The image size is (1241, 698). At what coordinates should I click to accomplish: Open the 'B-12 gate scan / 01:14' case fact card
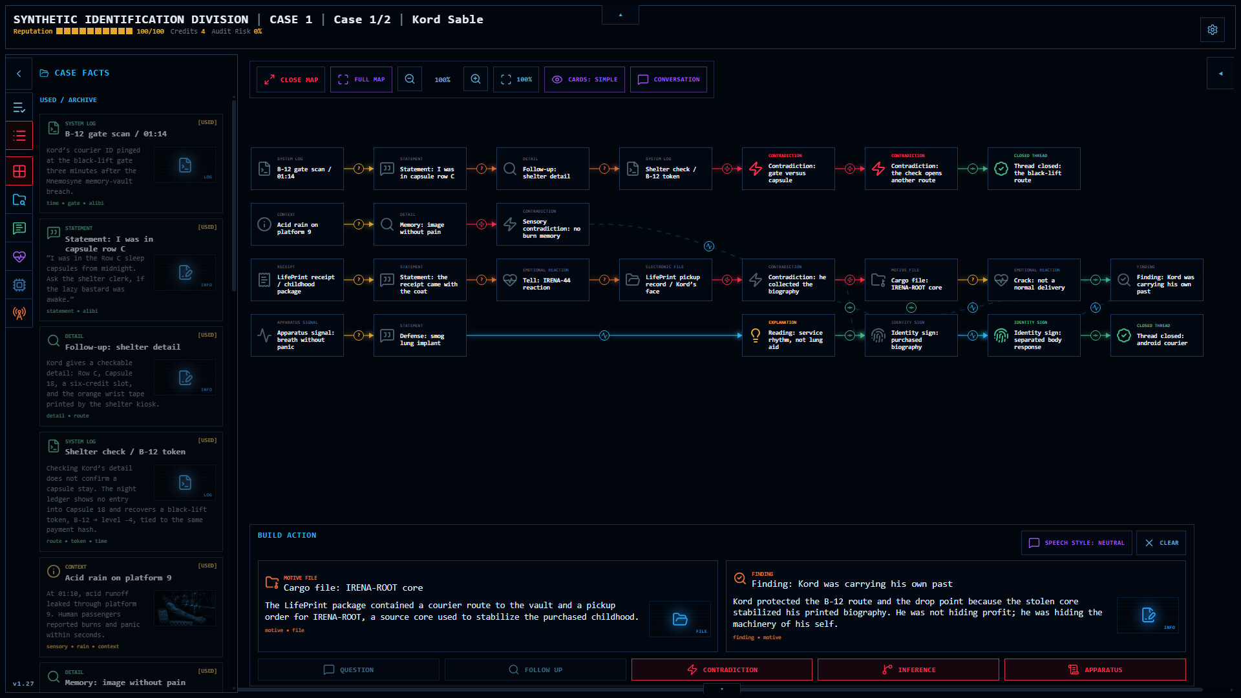[x=131, y=164]
